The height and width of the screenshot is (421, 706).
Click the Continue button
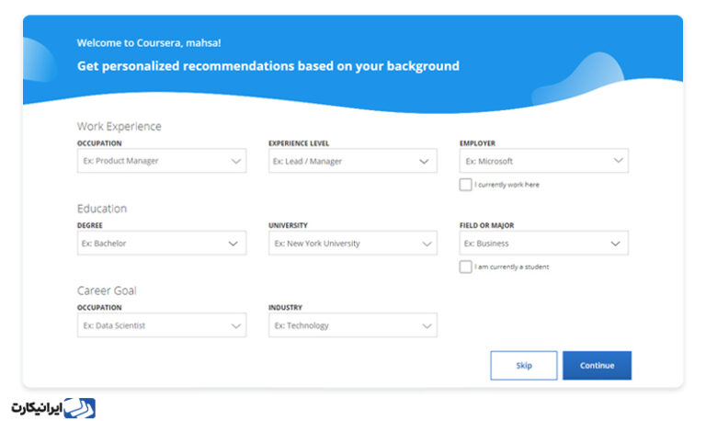[x=597, y=365]
